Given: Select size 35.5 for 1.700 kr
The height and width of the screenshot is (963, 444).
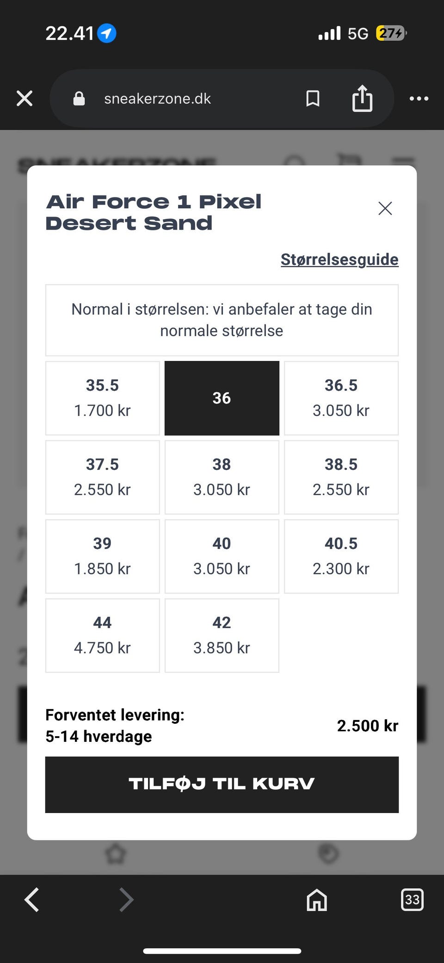Looking at the screenshot, I should coord(102,398).
